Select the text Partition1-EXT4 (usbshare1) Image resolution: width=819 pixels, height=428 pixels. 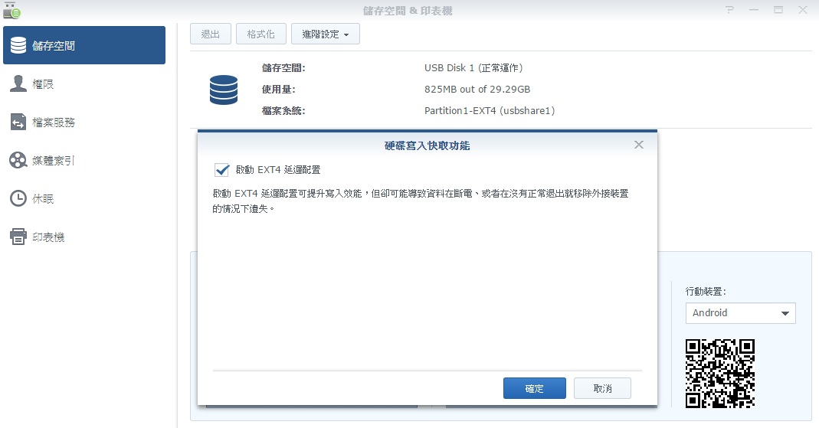tap(490, 111)
